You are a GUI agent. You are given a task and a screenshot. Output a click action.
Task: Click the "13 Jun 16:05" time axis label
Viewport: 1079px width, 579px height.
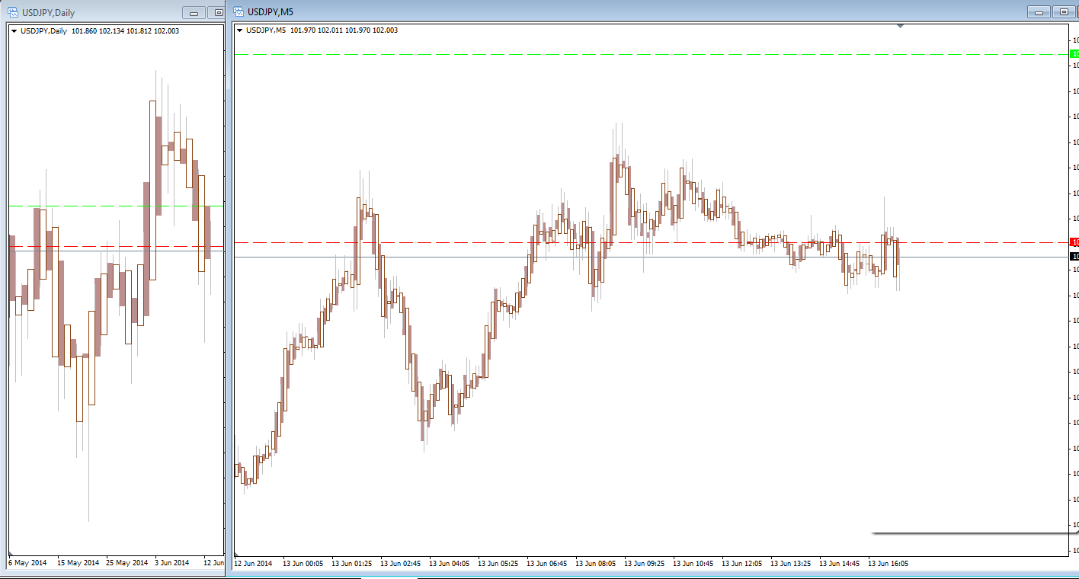(888, 564)
